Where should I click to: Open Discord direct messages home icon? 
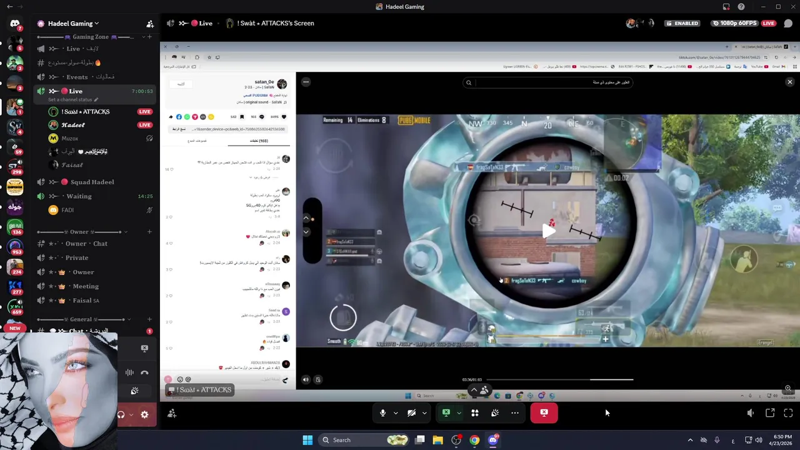pyautogui.click(x=15, y=24)
